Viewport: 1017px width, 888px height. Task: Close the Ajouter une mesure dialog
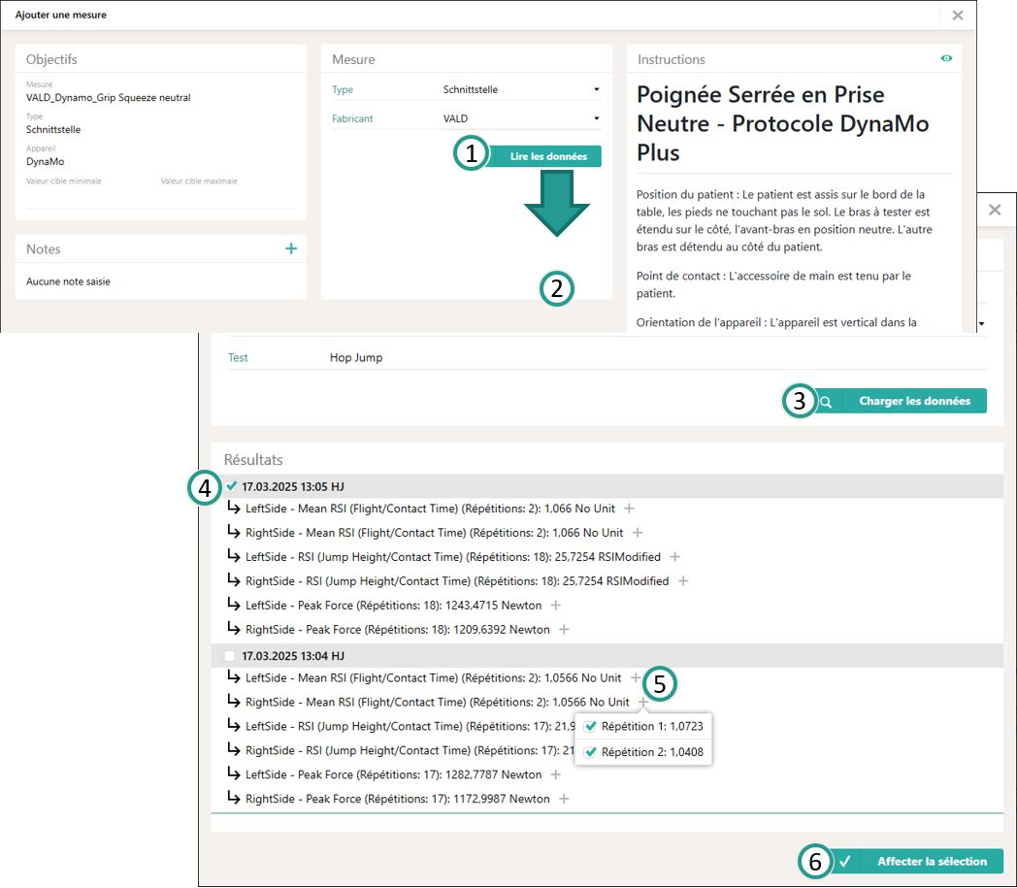[957, 16]
